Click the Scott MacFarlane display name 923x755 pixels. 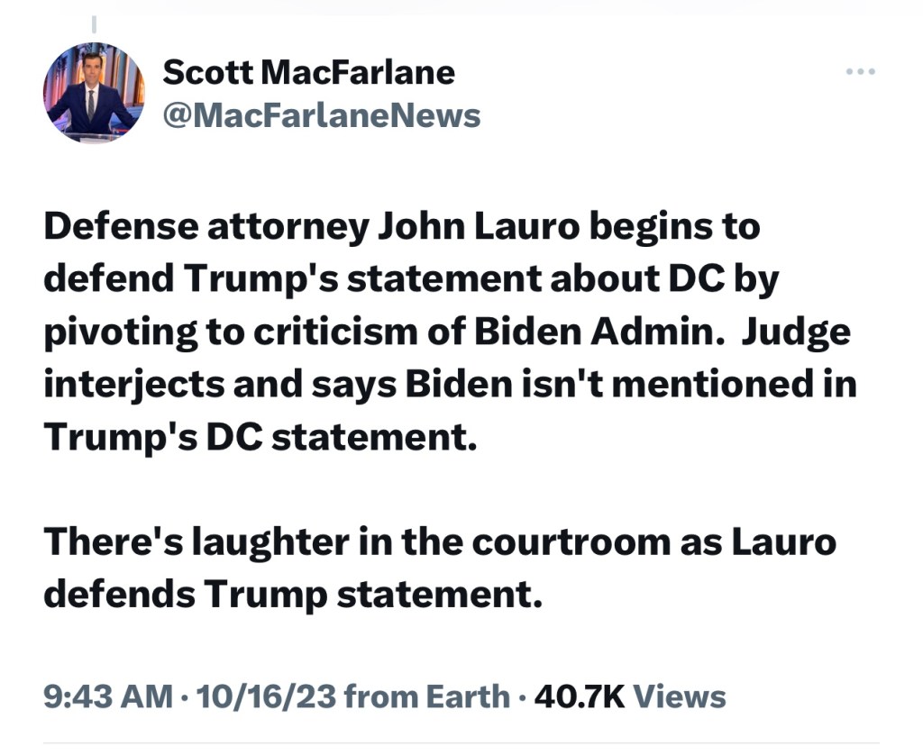click(308, 72)
